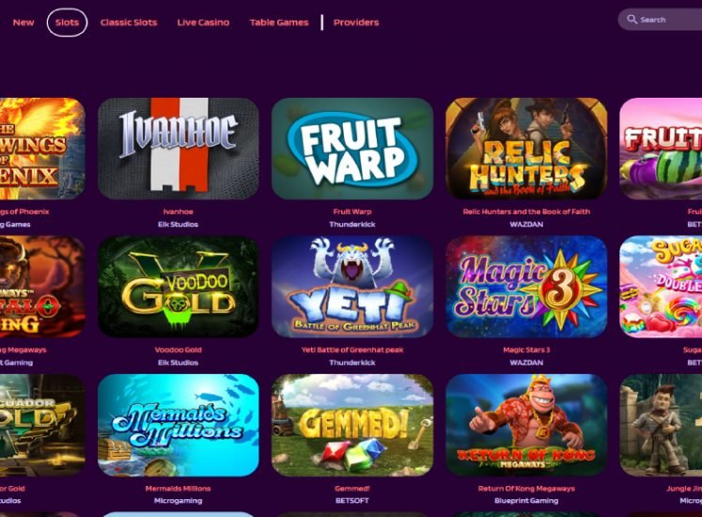
Task: Click the Fruit Warp title link
Action: coord(352,211)
